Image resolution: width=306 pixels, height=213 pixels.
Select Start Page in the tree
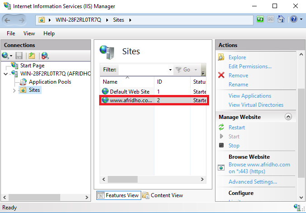pos(32,66)
